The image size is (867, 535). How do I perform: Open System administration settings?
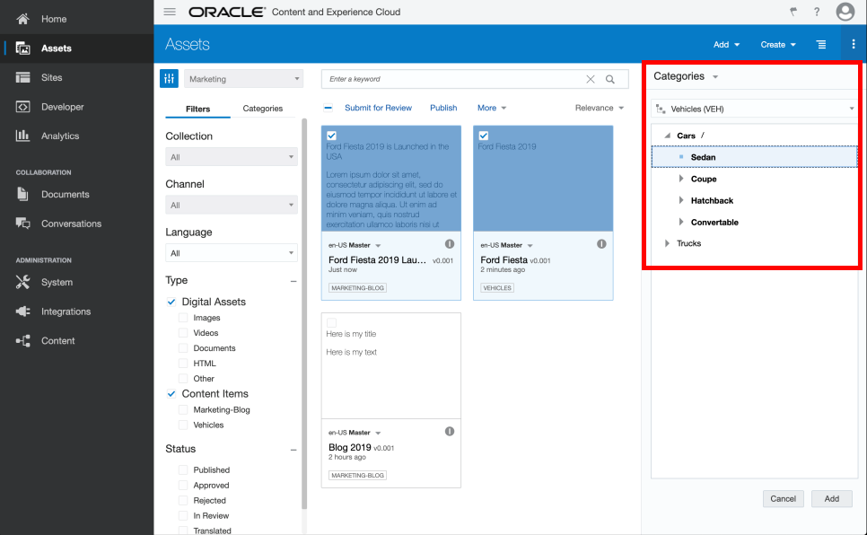[57, 282]
